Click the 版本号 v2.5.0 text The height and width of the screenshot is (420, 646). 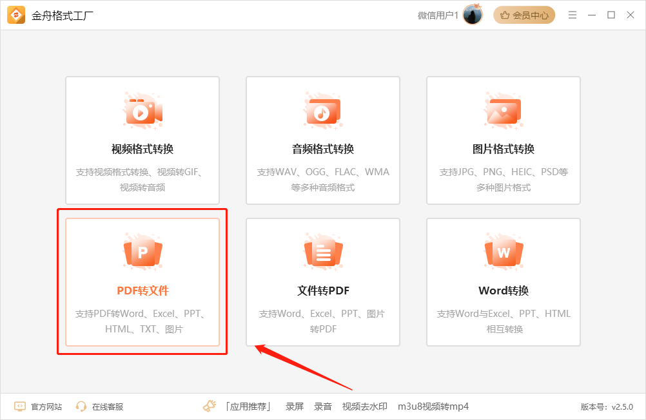[607, 407]
